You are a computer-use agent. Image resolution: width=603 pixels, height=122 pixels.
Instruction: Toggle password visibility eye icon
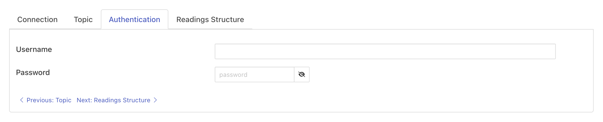[301, 74]
